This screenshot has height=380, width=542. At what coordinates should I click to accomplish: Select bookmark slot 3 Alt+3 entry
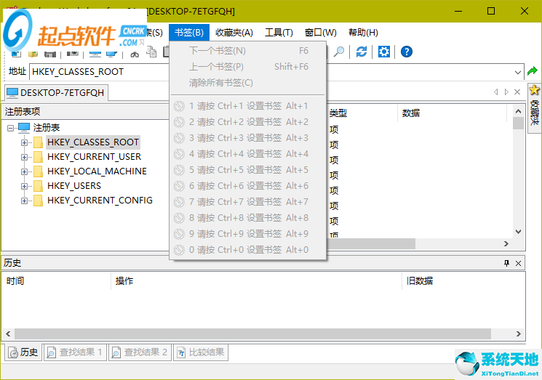248,138
